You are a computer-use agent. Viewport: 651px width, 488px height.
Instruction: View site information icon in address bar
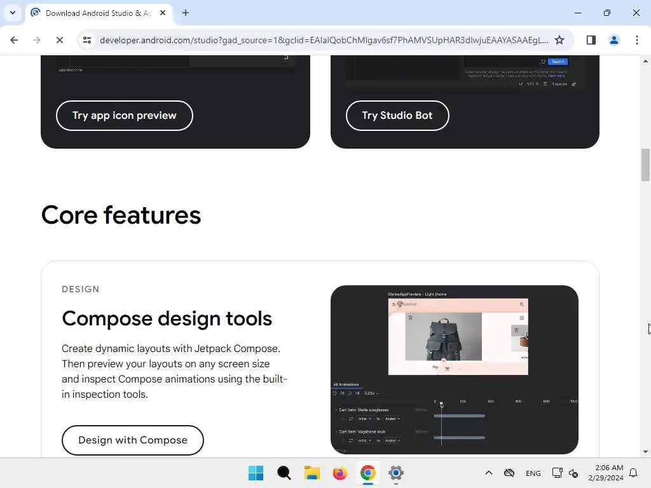point(87,40)
